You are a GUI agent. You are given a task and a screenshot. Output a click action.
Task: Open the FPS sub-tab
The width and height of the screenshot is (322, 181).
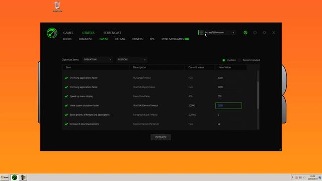(x=152, y=39)
